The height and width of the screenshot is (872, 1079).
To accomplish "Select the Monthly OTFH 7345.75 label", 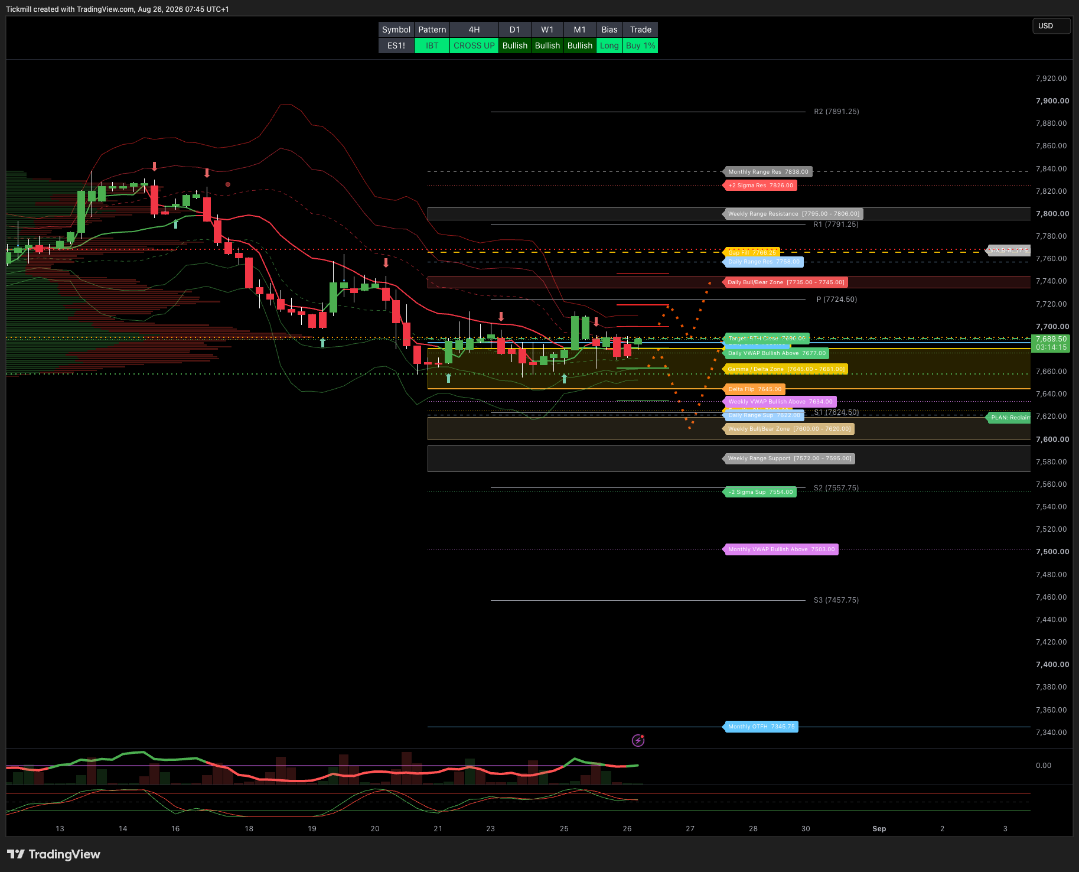I will [761, 727].
